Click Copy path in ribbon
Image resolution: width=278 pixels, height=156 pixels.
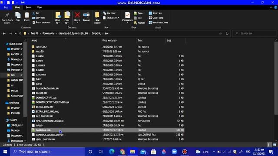click(39, 18)
